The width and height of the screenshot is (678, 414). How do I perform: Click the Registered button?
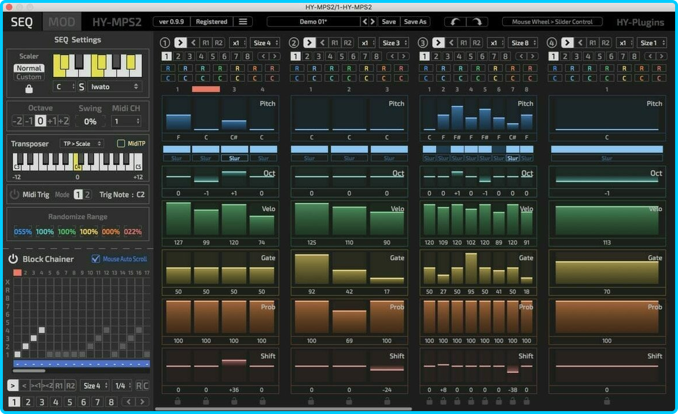coord(212,21)
